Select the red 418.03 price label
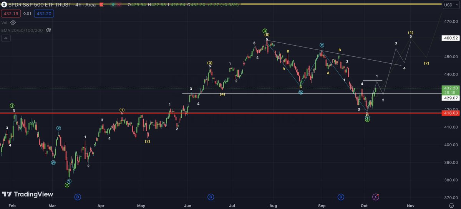 pos(451,113)
